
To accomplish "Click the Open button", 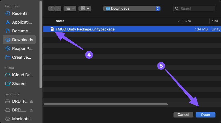I will click(205, 114).
